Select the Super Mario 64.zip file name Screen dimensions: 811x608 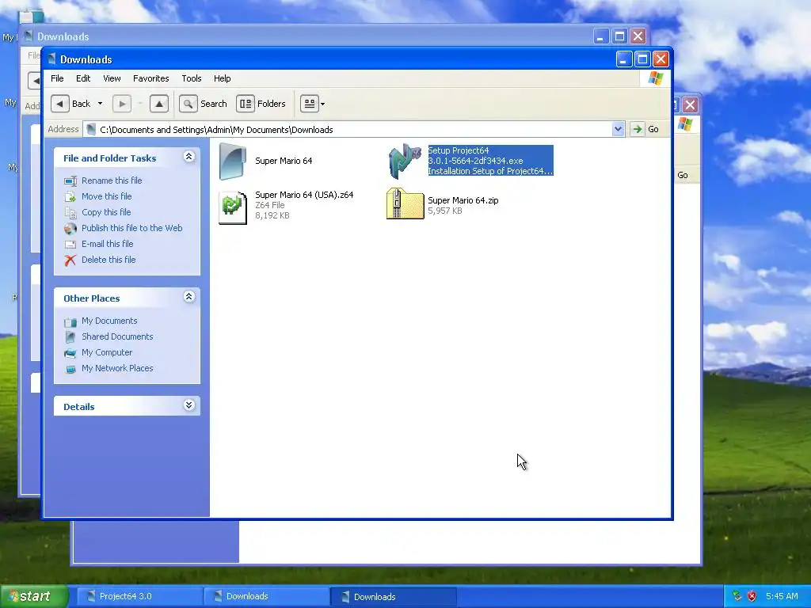click(x=463, y=200)
